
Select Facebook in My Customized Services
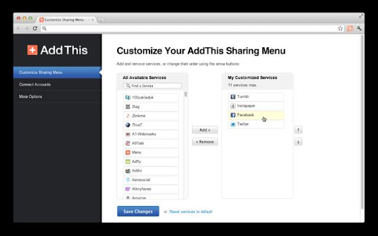pyautogui.click(x=256, y=115)
